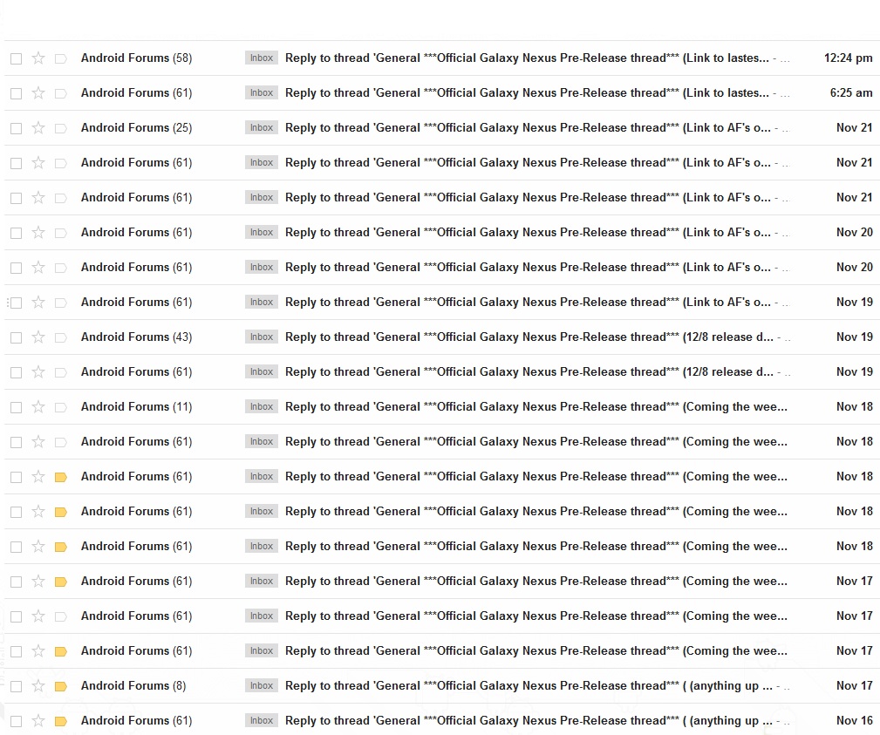Mark the Android Forums (43) message important
This screenshot has height=735, width=880.
pos(60,337)
